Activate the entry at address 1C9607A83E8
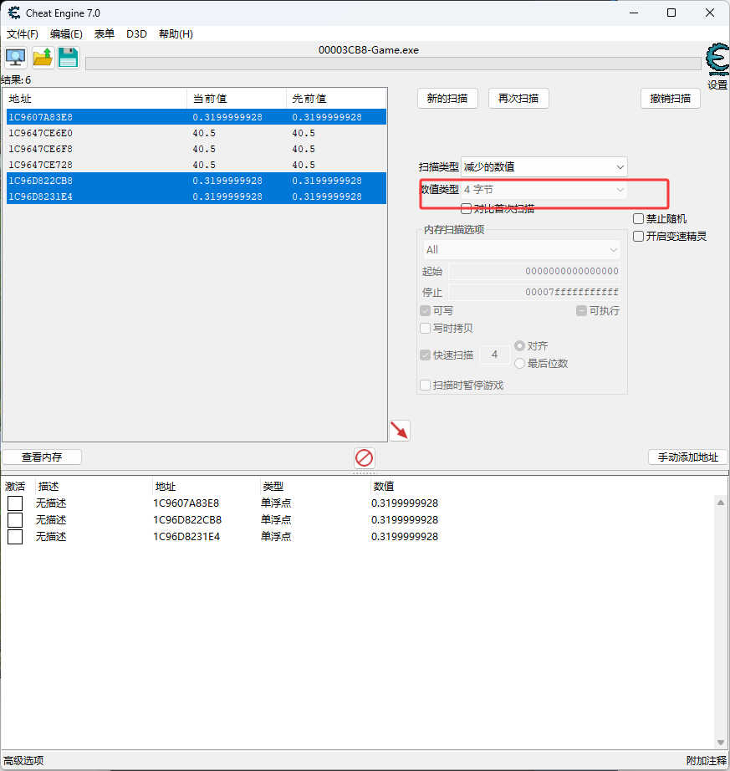The width and height of the screenshot is (730, 771). coord(15,503)
